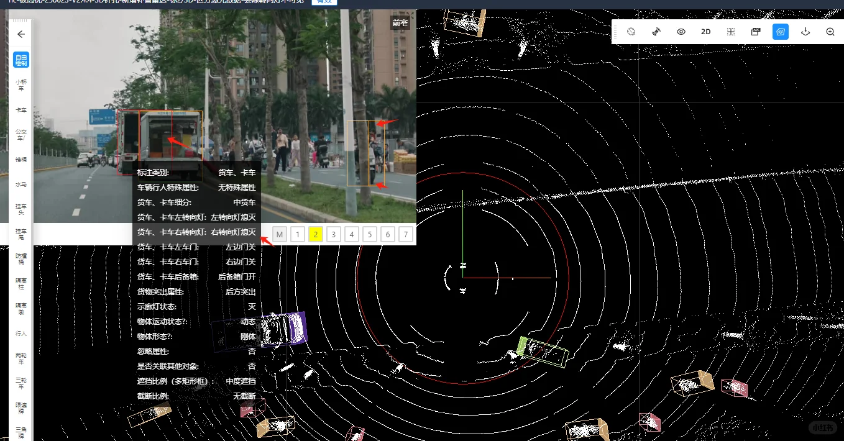Click the 后备箱门开 attribute row
The width and height of the screenshot is (844, 441).
coord(196,276)
